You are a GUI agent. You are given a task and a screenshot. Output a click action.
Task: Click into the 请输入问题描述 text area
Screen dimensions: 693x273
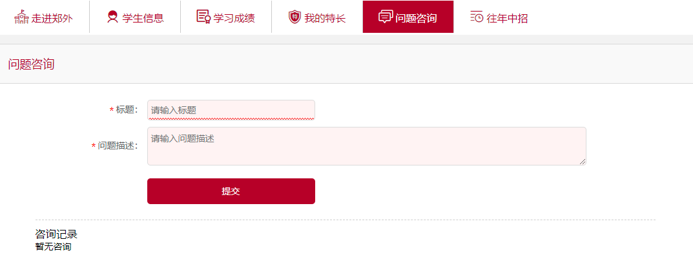pos(366,146)
